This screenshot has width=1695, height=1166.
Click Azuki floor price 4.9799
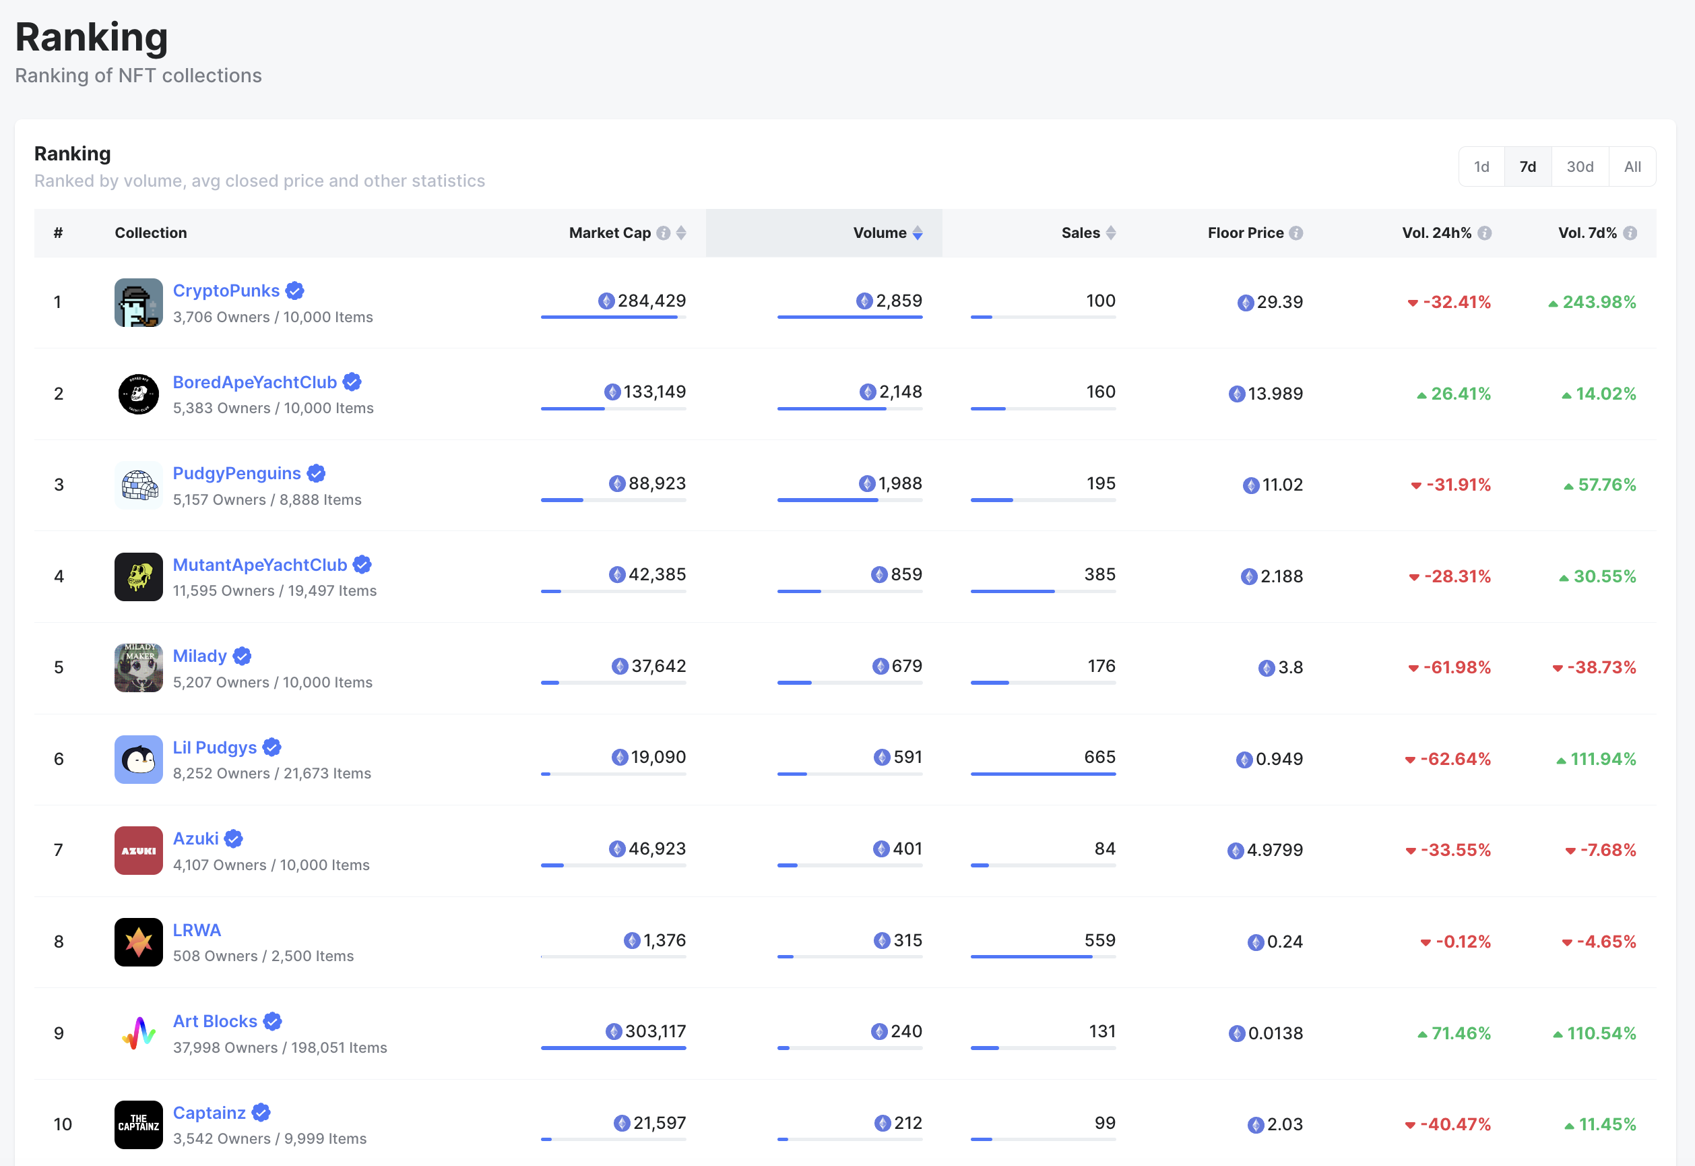[1275, 851]
